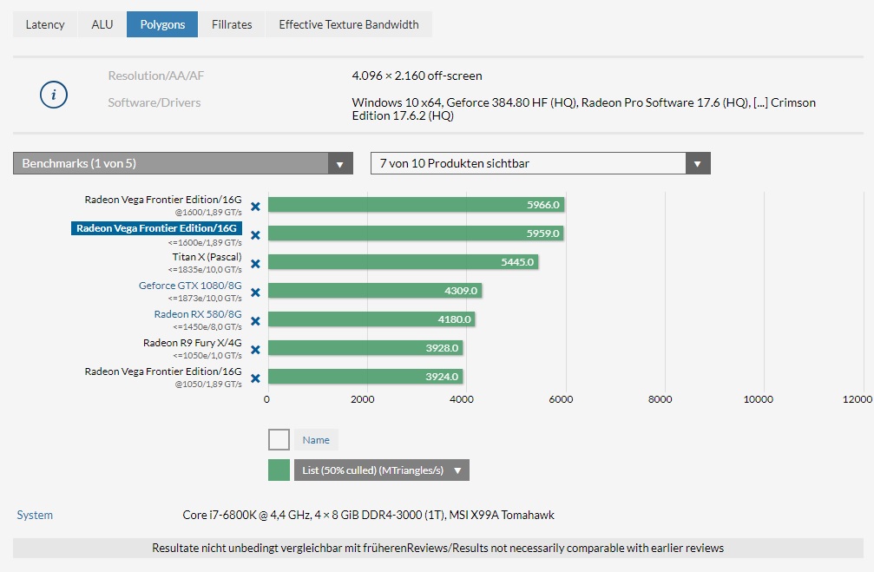This screenshot has width=874, height=572.
Task: Click the Resolution/AA/AF label
Action: coord(156,76)
